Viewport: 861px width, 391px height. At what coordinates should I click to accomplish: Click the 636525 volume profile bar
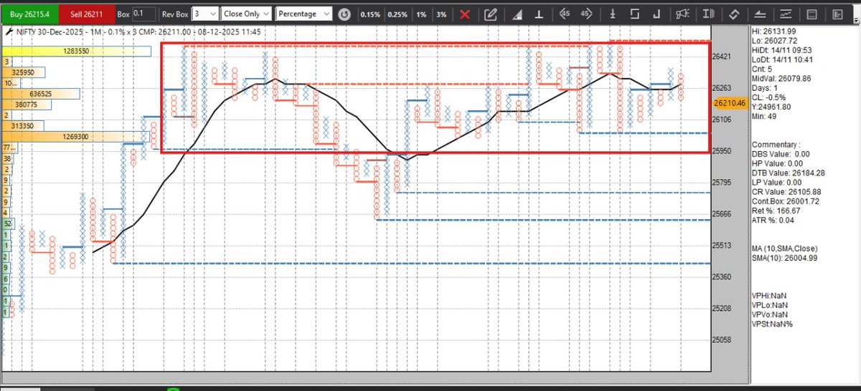pos(40,94)
